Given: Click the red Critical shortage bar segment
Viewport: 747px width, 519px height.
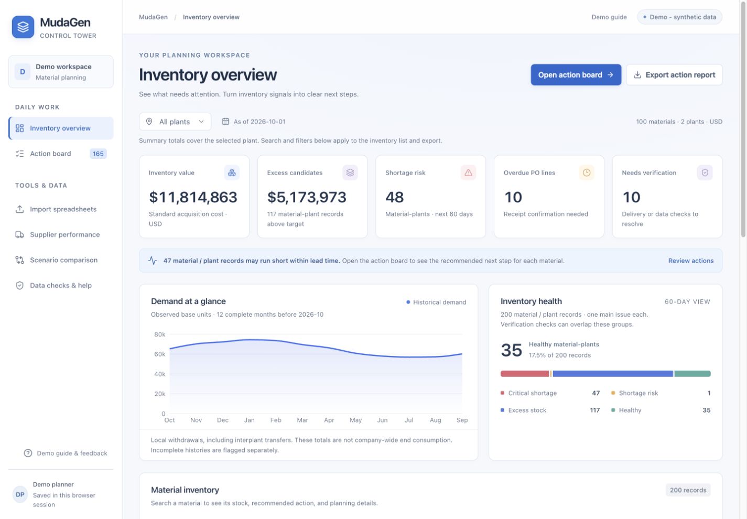Looking at the screenshot, I should click(525, 374).
